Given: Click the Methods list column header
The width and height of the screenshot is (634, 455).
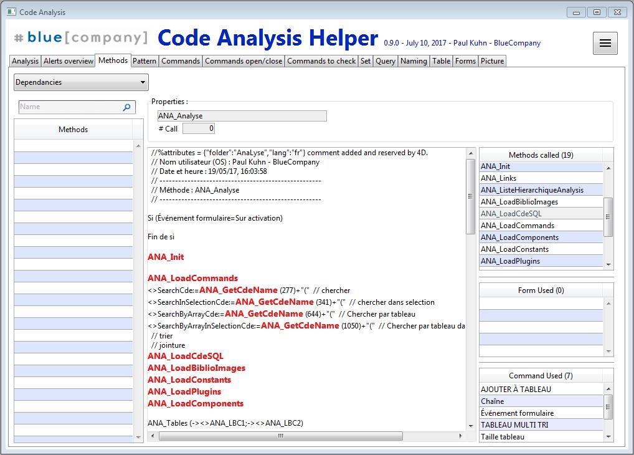Looking at the screenshot, I should point(73,130).
